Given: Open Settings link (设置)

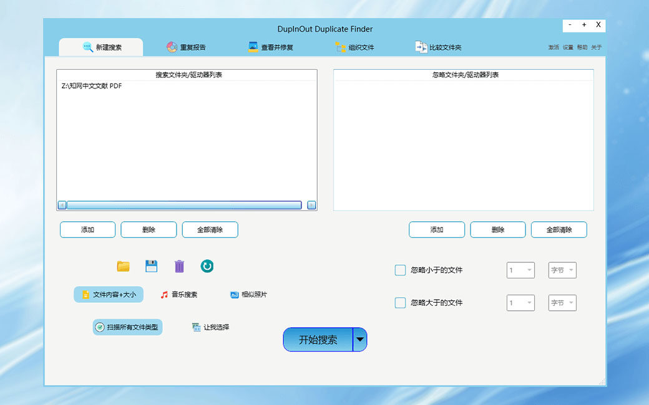Looking at the screenshot, I should pyautogui.click(x=568, y=47).
